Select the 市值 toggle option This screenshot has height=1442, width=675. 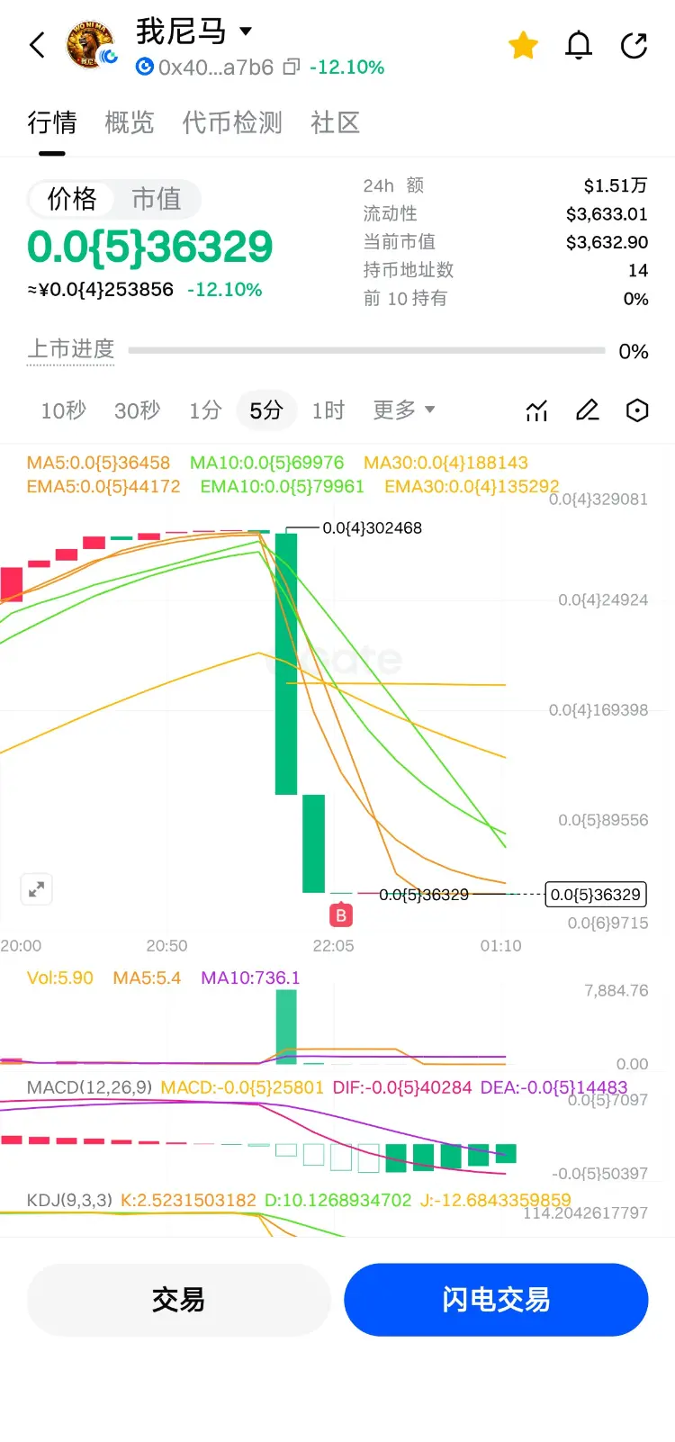point(157,199)
